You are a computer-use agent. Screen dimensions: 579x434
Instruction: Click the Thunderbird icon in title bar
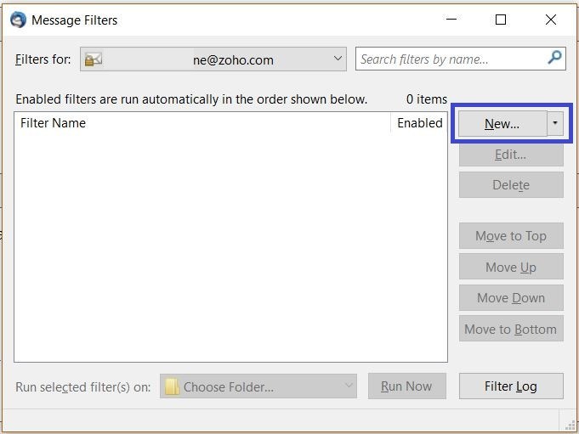point(18,20)
